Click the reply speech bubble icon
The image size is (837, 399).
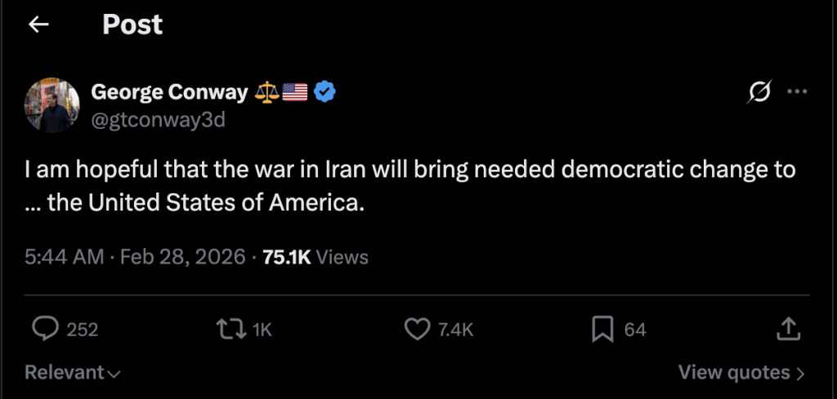(x=44, y=329)
